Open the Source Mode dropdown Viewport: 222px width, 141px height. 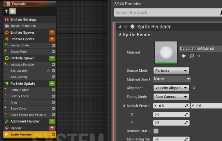(x=171, y=70)
